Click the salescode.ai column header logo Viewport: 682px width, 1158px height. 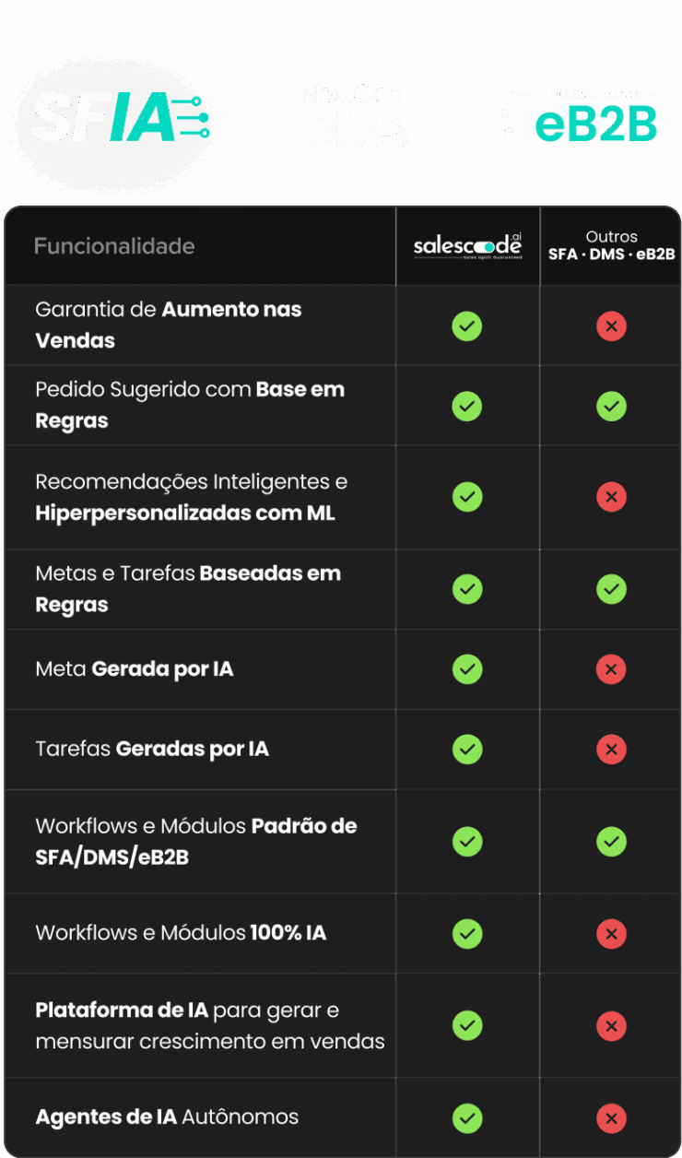(467, 246)
